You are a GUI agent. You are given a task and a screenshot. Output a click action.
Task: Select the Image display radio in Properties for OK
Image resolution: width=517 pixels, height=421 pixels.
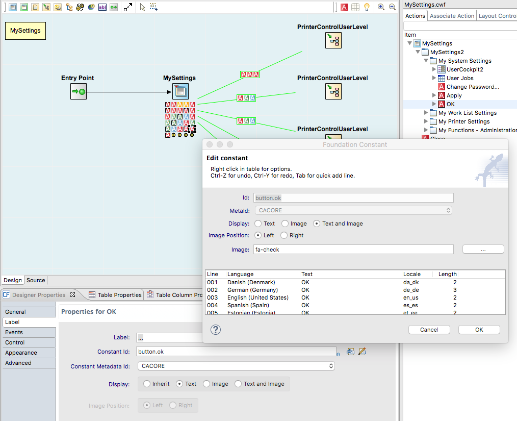(x=206, y=384)
